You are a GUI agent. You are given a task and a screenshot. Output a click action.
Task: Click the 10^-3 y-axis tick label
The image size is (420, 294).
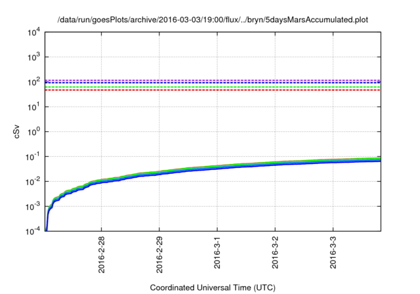point(32,207)
